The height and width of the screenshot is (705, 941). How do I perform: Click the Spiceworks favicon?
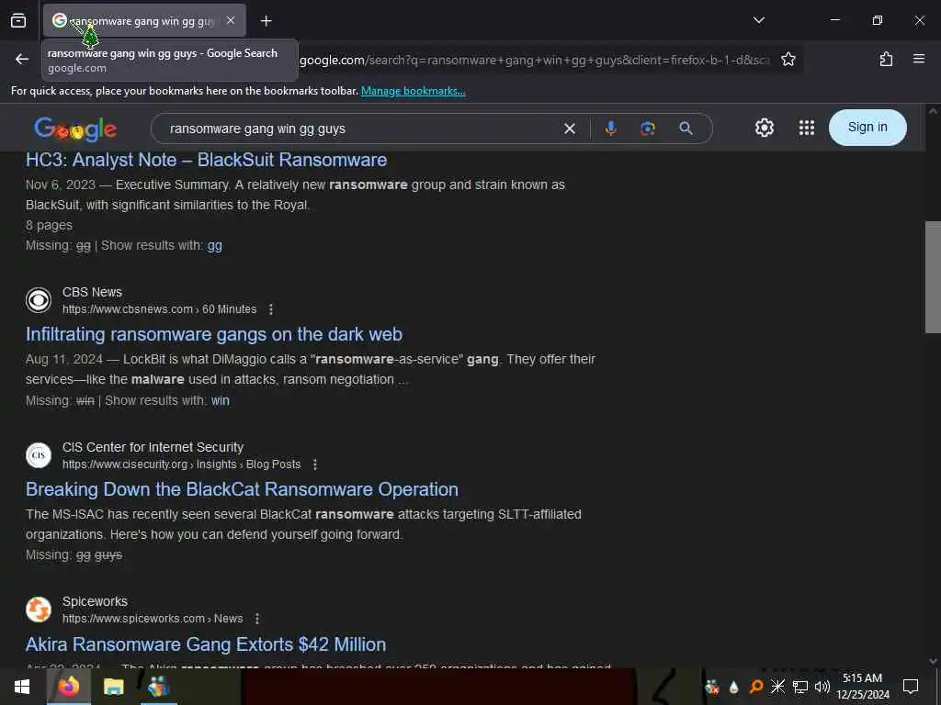click(39, 610)
